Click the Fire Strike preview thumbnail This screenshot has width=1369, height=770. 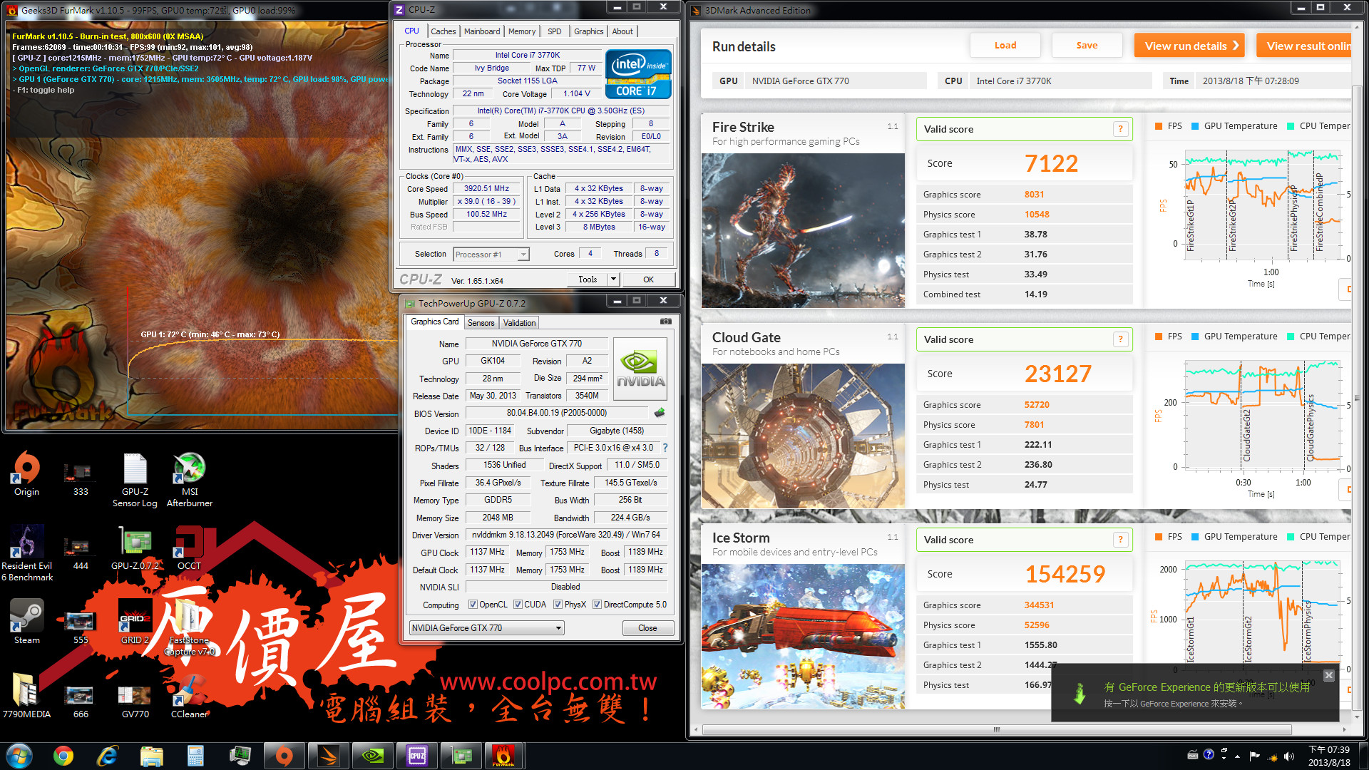click(803, 230)
